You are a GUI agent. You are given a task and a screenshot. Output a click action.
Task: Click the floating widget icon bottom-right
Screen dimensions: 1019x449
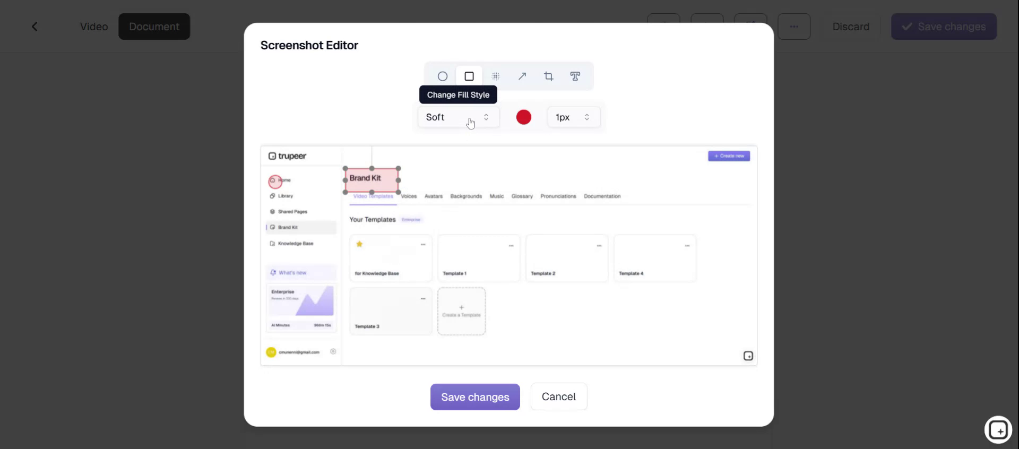(x=998, y=430)
